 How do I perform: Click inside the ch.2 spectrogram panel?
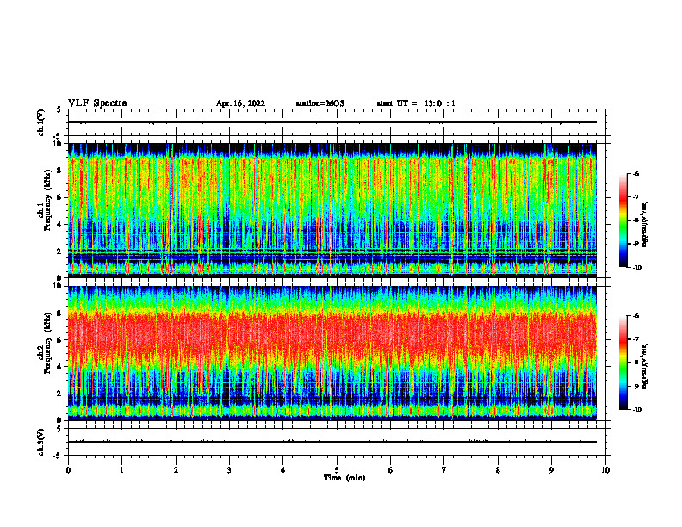coord(332,353)
